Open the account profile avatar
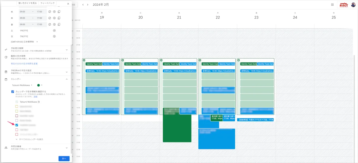This screenshot has height=163, width=358. tap(354, 5)
